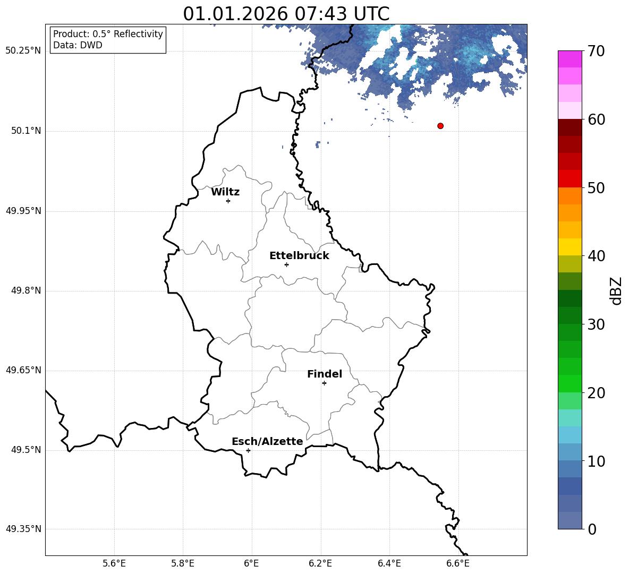Click the 6.4°E longitude label
This screenshot has width=629, height=574.
389,564
